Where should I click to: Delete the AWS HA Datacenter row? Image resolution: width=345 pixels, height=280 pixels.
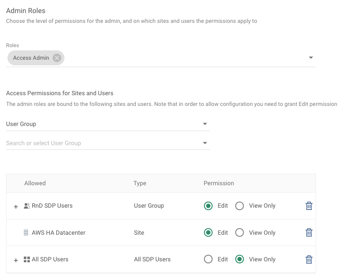(x=309, y=232)
